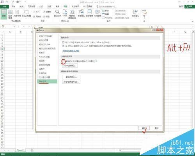Click the Document Inspector (文档检查器) button
Viewport: 195px width, 156px height.
70,66
